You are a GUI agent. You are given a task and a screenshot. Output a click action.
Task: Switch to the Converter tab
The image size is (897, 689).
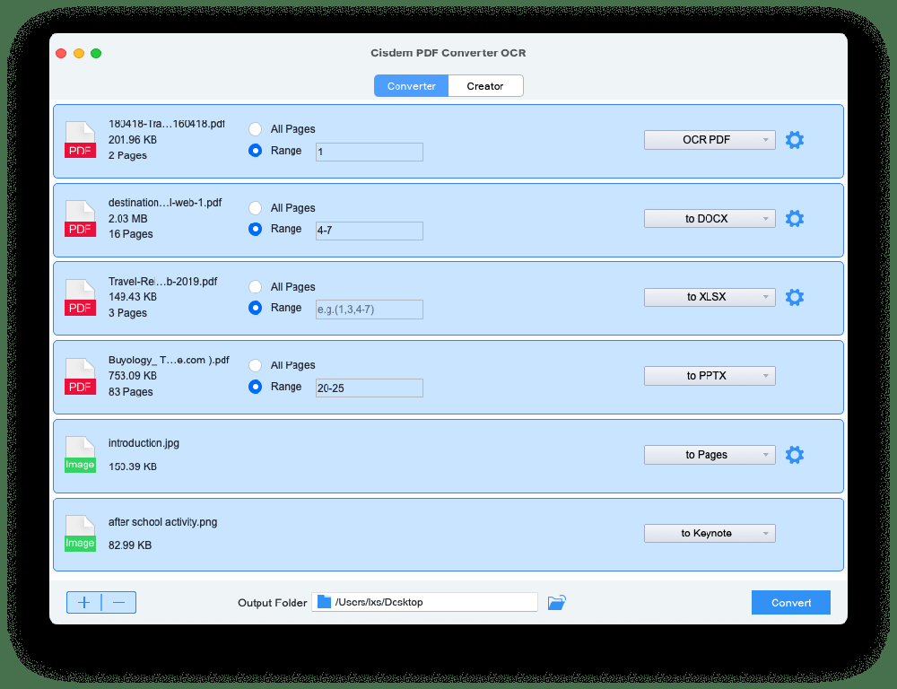pyautogui.click(x=412, y=86)
